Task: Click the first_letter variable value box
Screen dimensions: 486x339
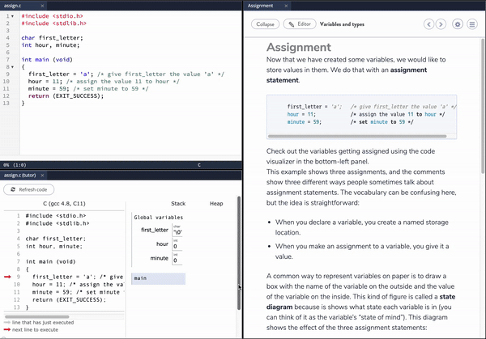Action: click(177, 231)
